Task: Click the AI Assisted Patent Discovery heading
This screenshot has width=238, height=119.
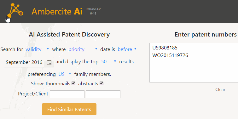Action: 69,35
